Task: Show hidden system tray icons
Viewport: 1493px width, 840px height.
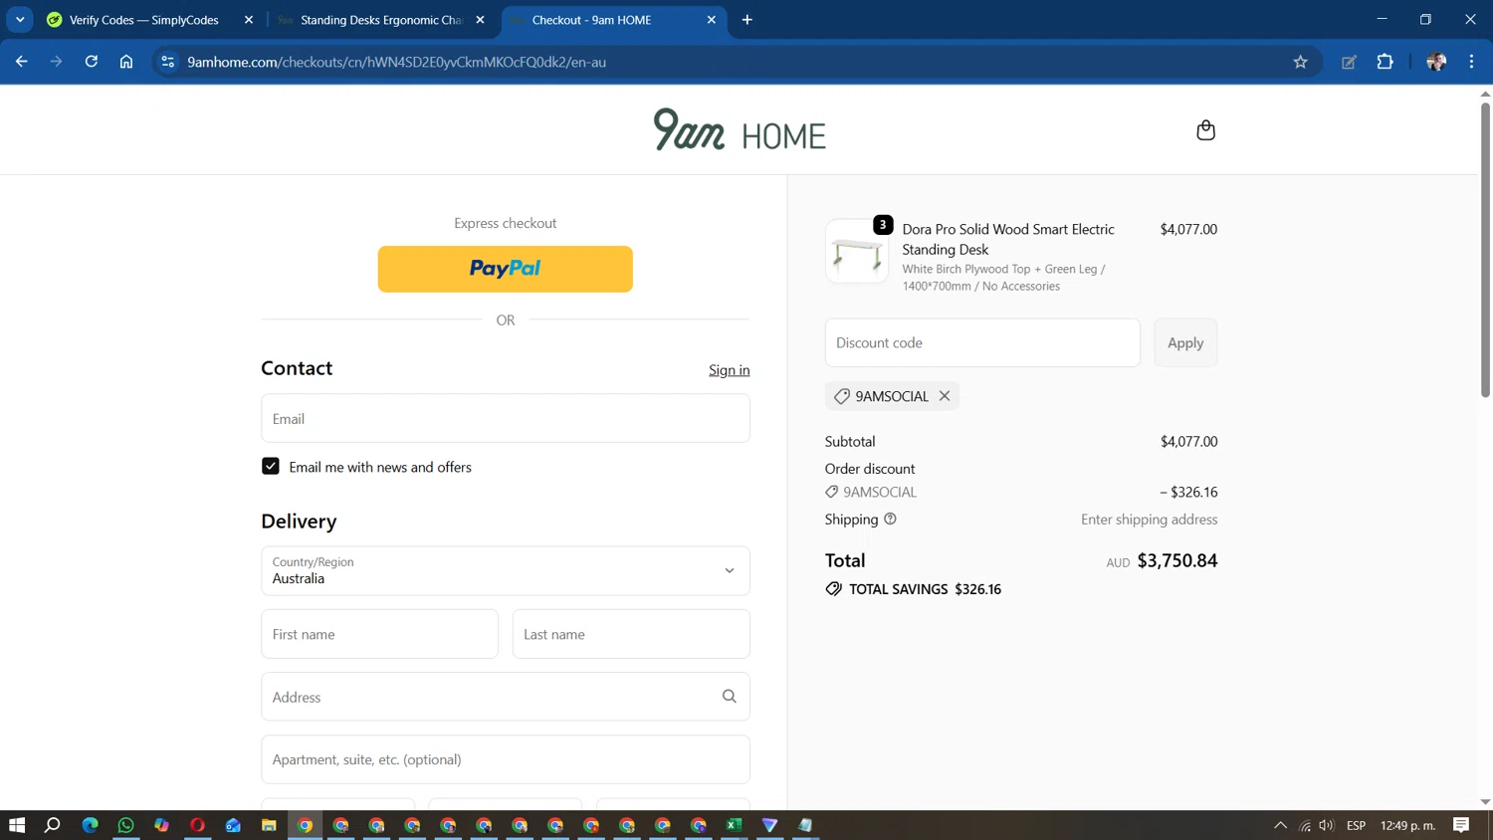Action: click(1280, 825)
